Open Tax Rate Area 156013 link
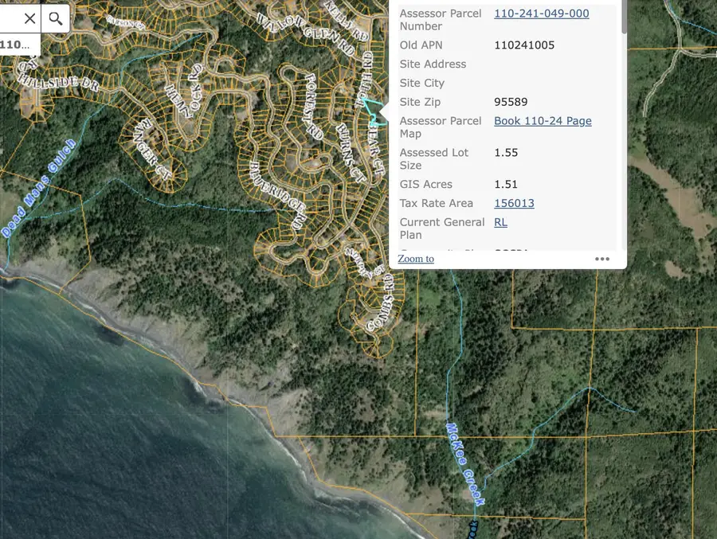The height and width of the screenshot is (539, 717). click(514, 203)
